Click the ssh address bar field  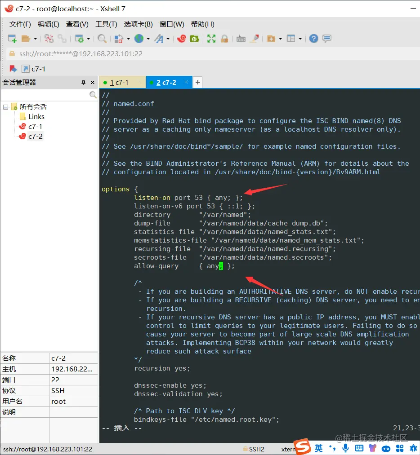(x=212, y=54)
